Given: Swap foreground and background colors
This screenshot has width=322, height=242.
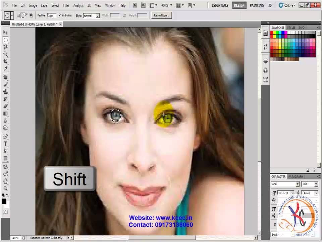Looking at the screenshot, I should (7, 195).
